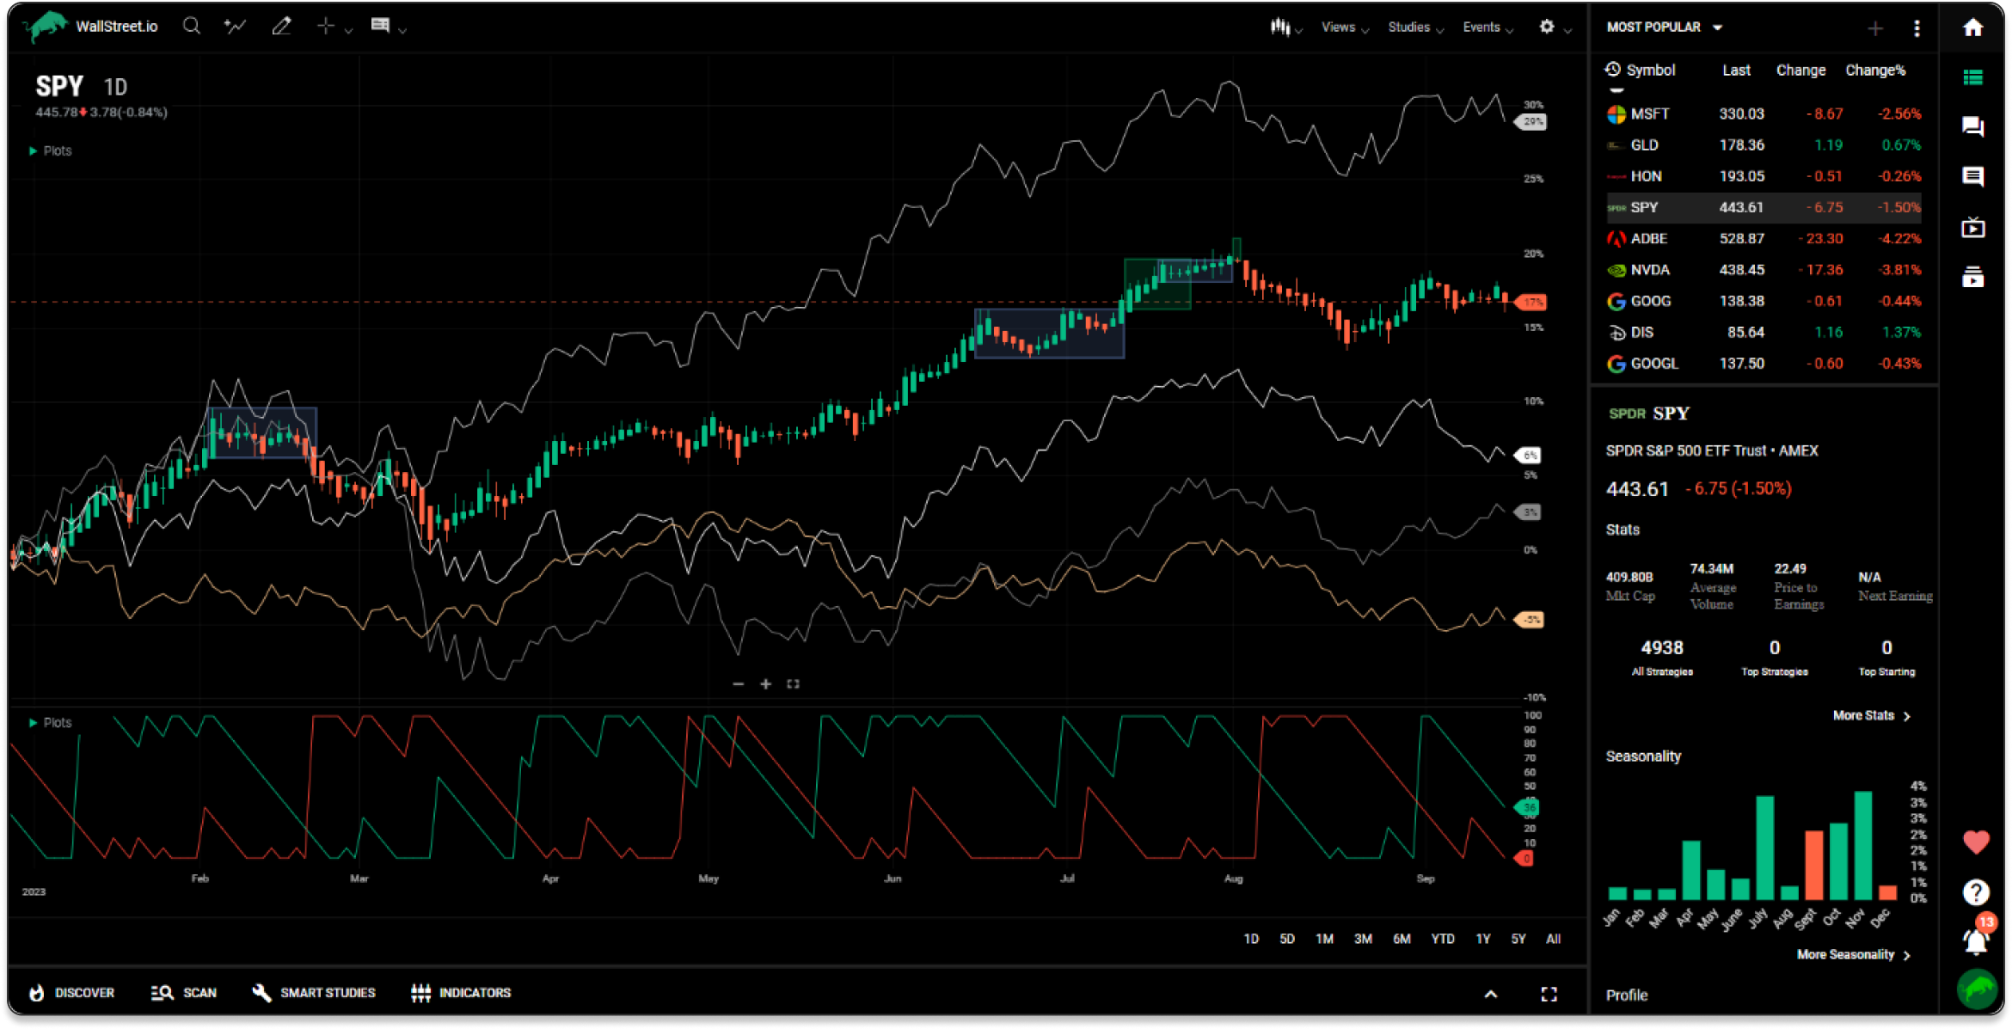Sort watchlist by Symbol column
The image size is (2012, 1029).
click(1650, 70)
